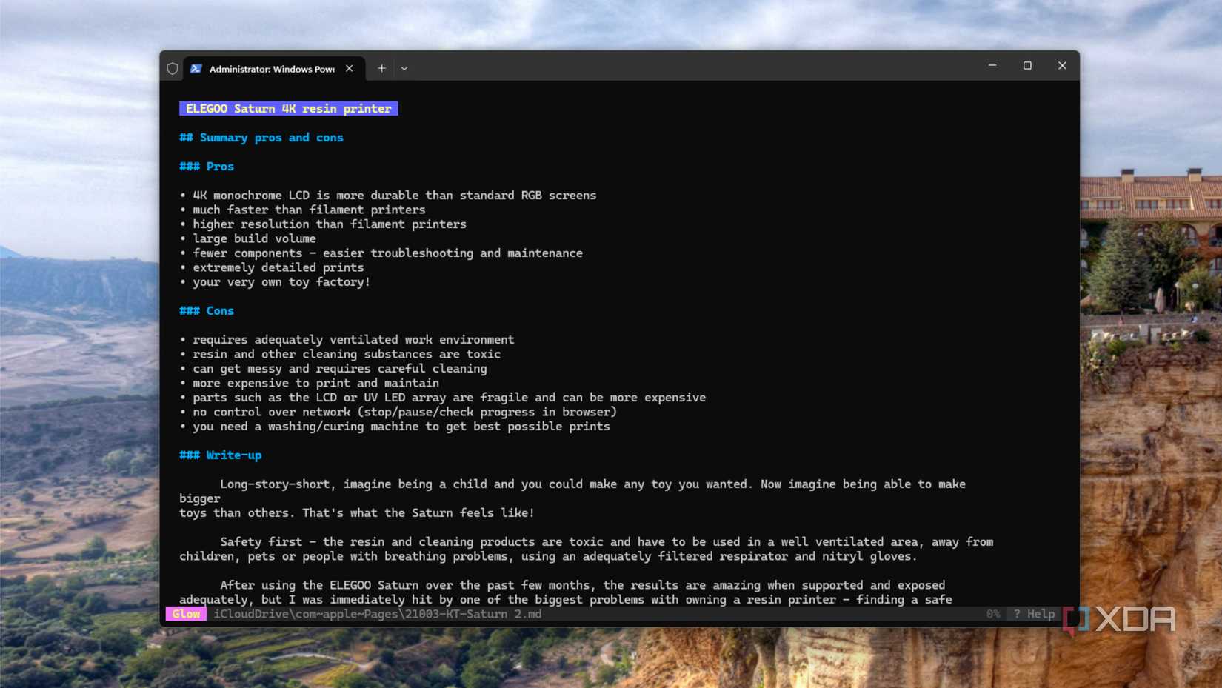
Task: Click the large build volume bullet item
Action: pyautogui.click(x=253, y=238)
